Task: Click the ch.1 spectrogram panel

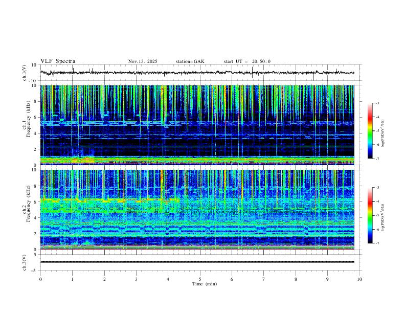Action: (x=197, y=125)
